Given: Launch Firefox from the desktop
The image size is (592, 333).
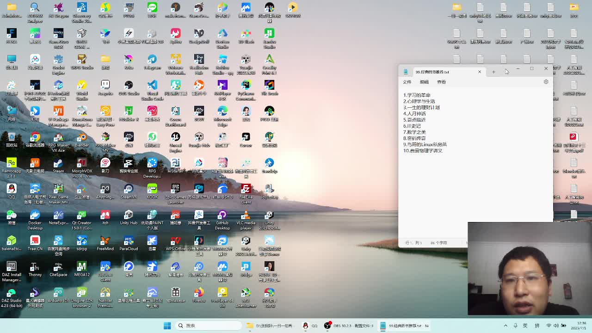Looking at the screenshot, I should pyautogui.click(x=199, y=293).
